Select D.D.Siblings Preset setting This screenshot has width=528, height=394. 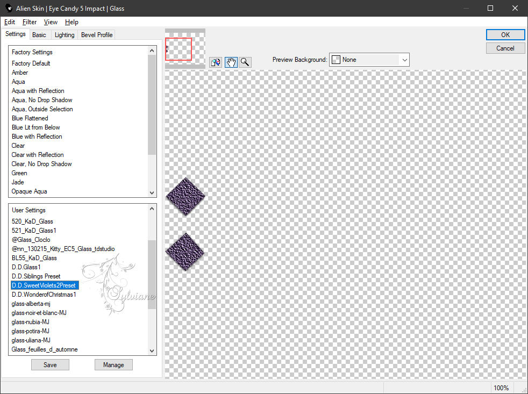[36, 276]
